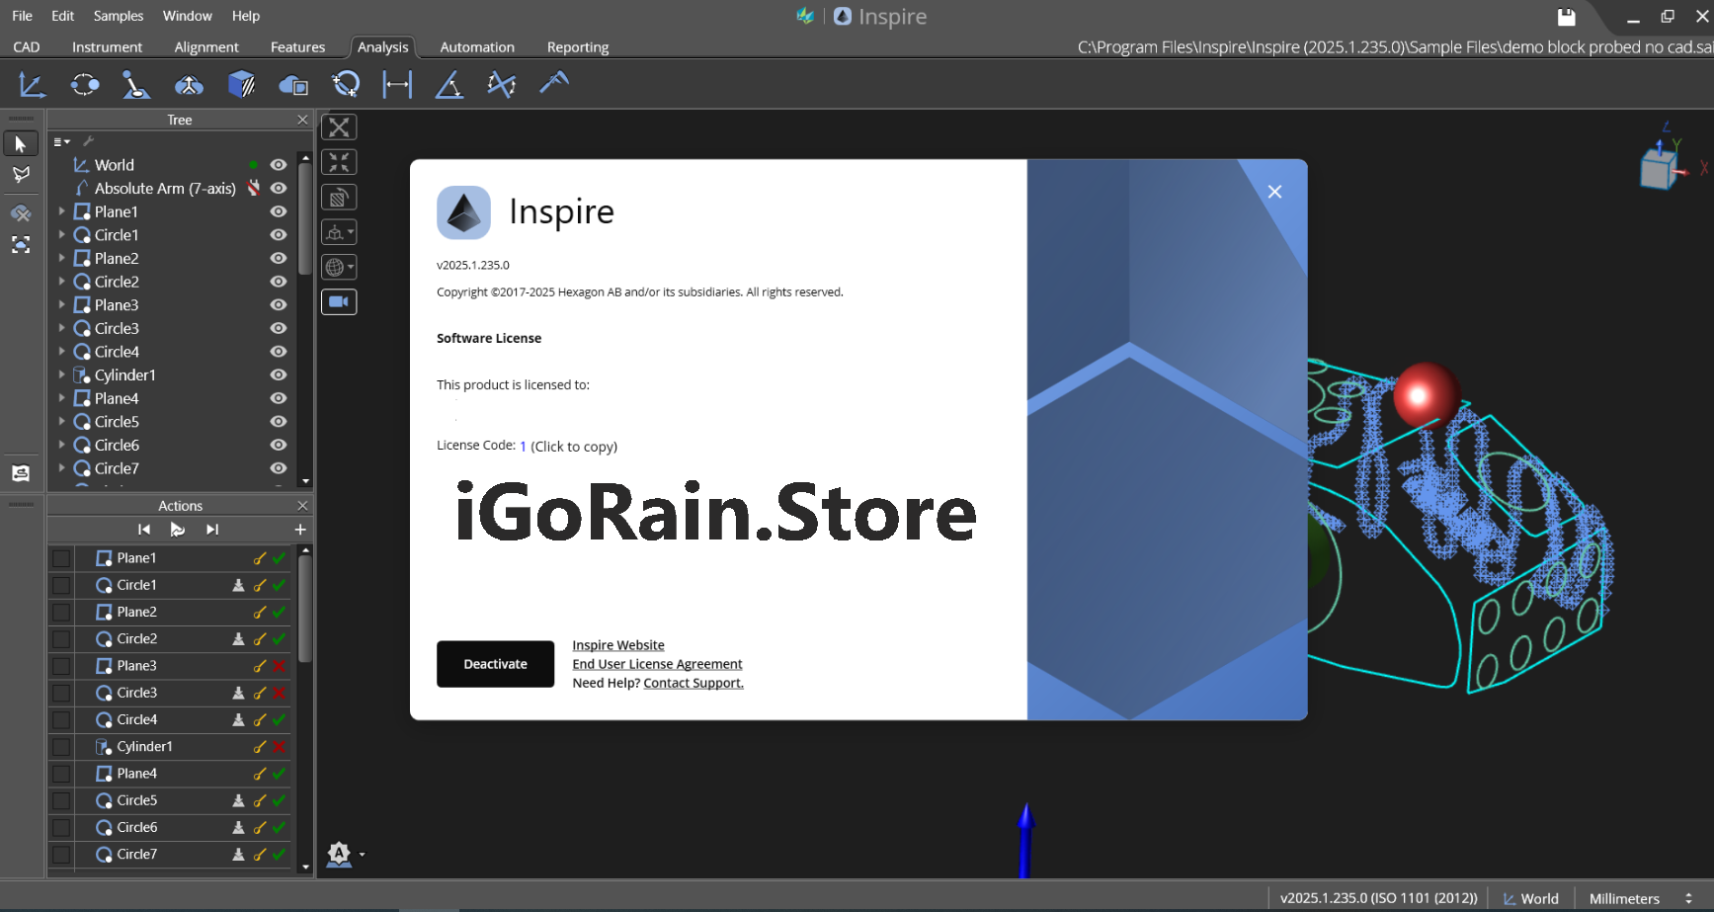
Task: Expand the Cylinder1 tree item
Action: [x=62, y=375]
